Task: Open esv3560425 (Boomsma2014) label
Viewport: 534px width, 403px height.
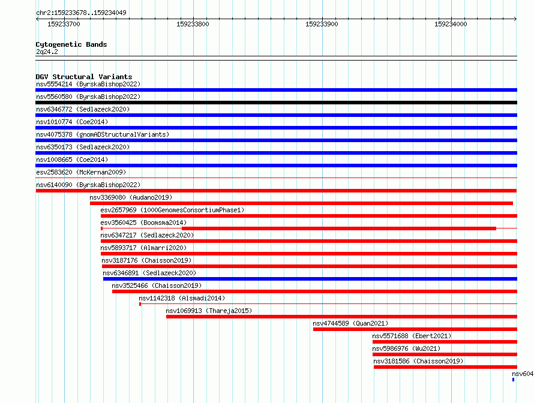Action: [143, 222]
